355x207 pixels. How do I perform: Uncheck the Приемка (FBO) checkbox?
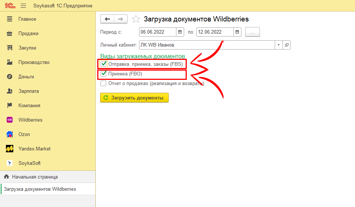[104, 74]
